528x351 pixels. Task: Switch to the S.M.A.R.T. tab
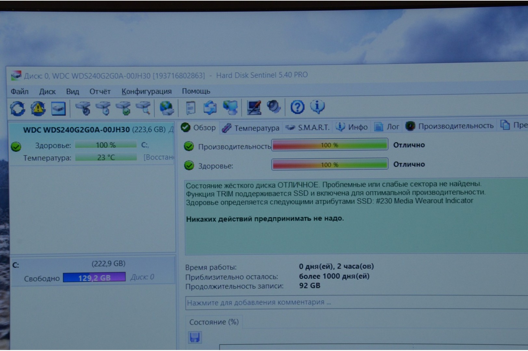pyautogui.click(x=308, y=127)
